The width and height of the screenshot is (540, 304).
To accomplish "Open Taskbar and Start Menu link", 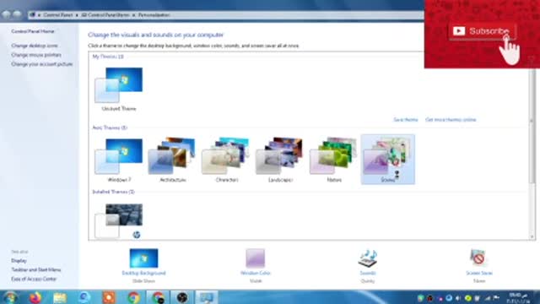I will (35, 270).
